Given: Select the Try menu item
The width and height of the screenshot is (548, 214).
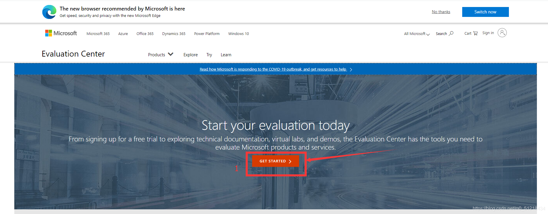Looking at the screenshot, I should (x=209, y=55).
